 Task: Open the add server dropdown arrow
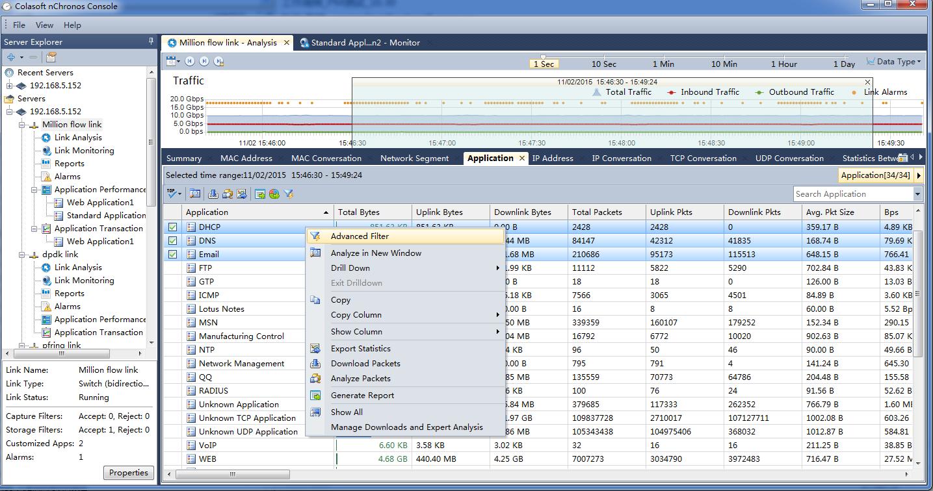click(21, 57)
